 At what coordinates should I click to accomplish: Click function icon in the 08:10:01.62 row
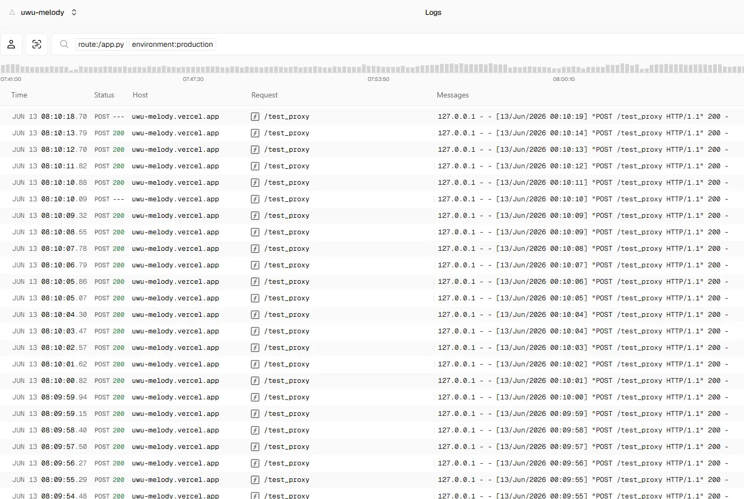255,364
